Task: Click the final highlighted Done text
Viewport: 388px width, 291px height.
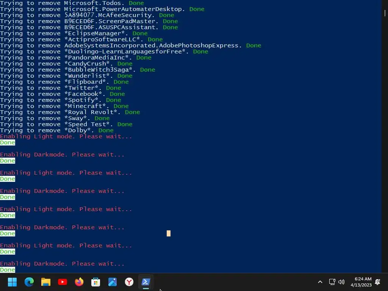Action: coord(8,270)
